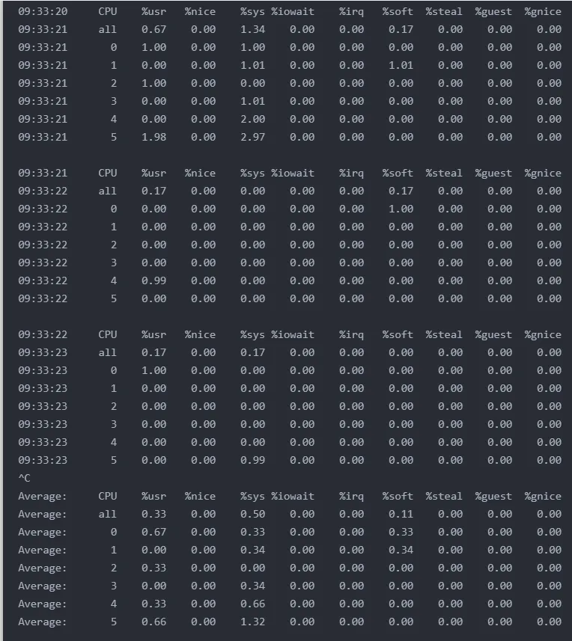Select the 1.32 average %sys value
This screenshot has width=572, height=641.
click(x=252, y=622)
